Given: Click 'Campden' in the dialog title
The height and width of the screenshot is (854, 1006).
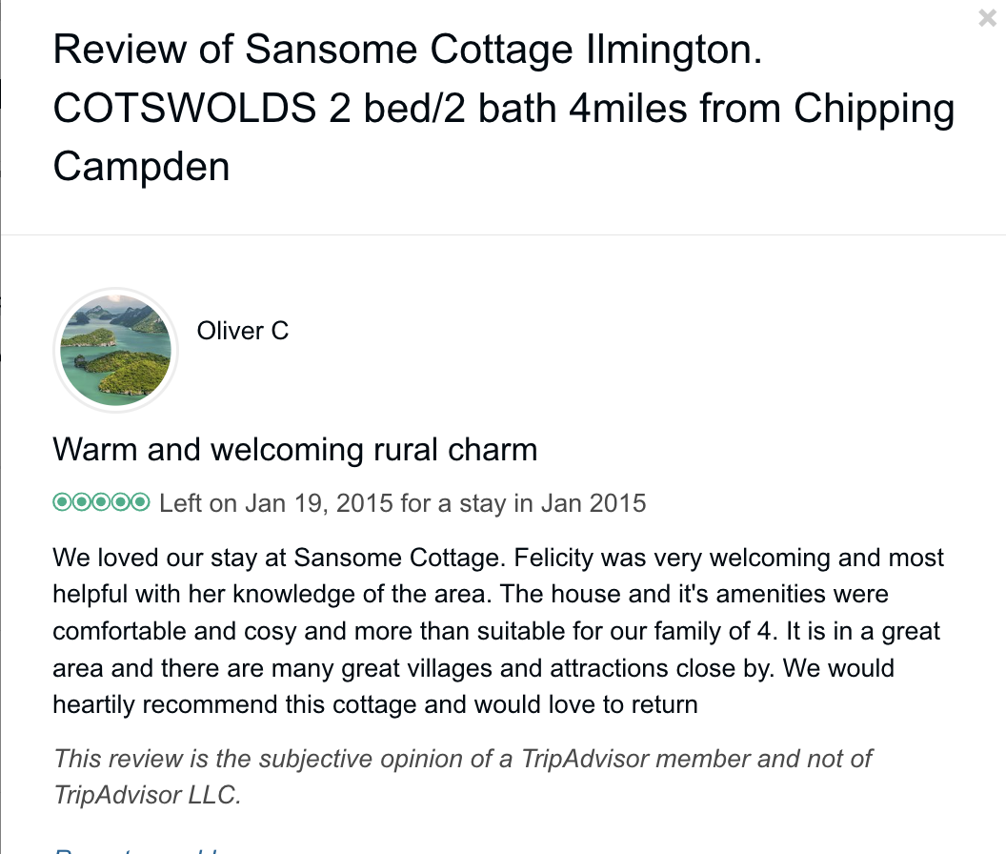Looking at the screenshot, I should click(141, 167).
